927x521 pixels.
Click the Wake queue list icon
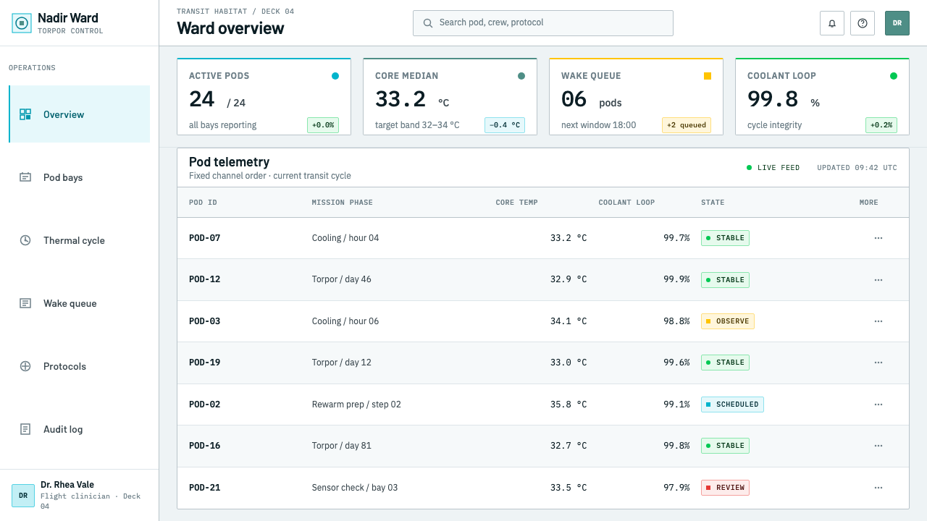(x=25, y=303)
